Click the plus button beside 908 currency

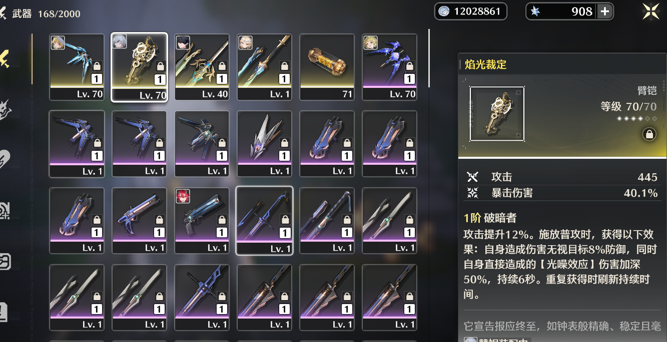(x=605, y=11)
